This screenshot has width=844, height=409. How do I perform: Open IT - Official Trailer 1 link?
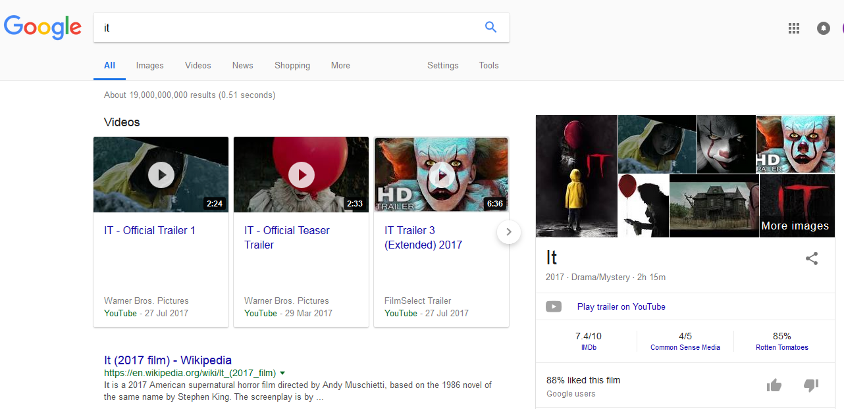click(x=150, y=230)
